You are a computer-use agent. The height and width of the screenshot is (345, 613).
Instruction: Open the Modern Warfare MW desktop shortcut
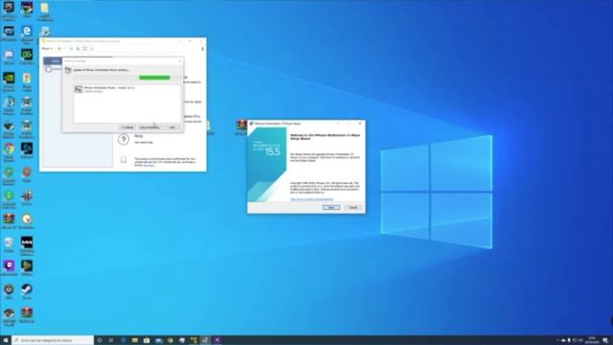[x=27, y=245]
